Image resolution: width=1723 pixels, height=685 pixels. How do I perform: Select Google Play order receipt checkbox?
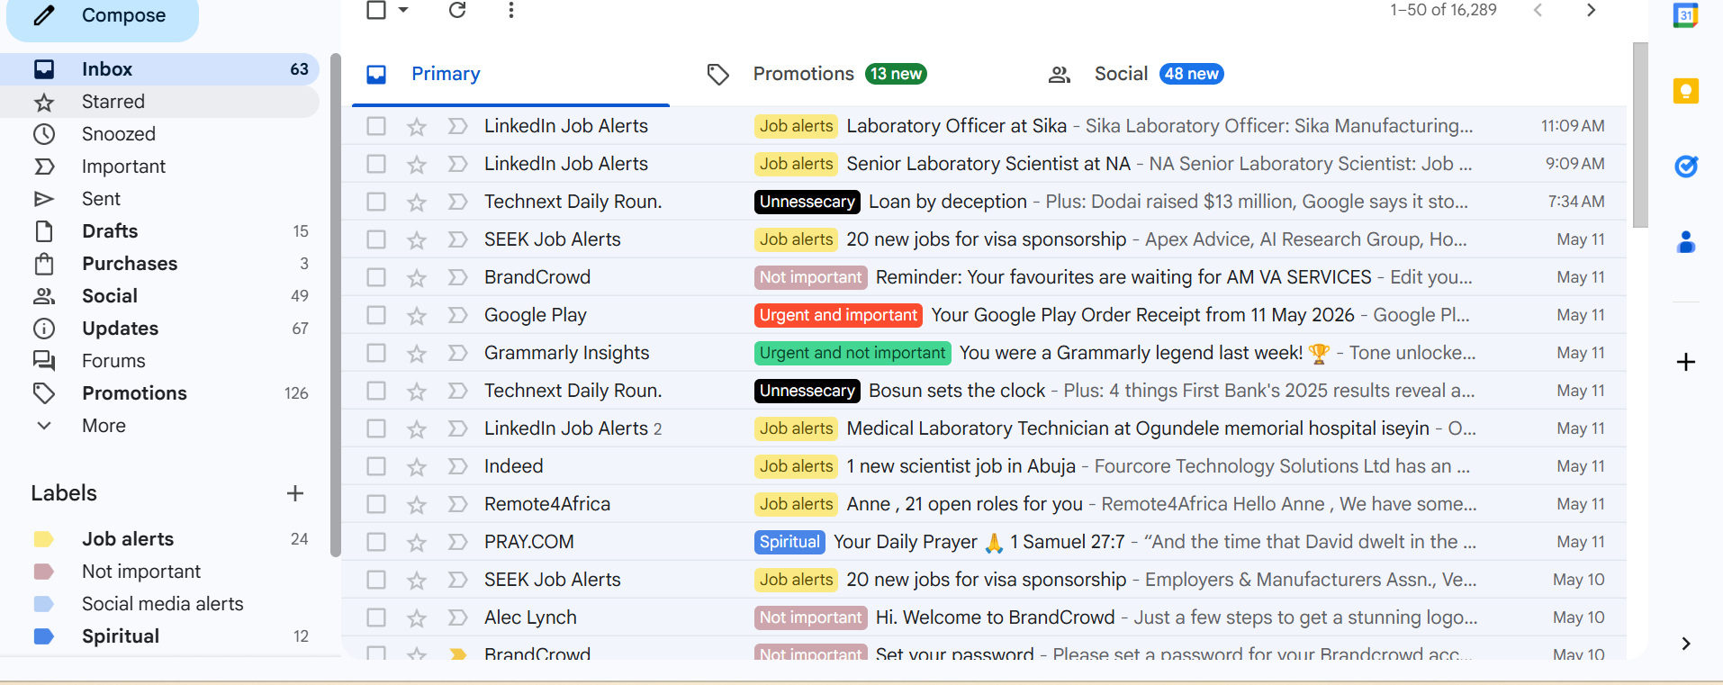pos(376,315)
